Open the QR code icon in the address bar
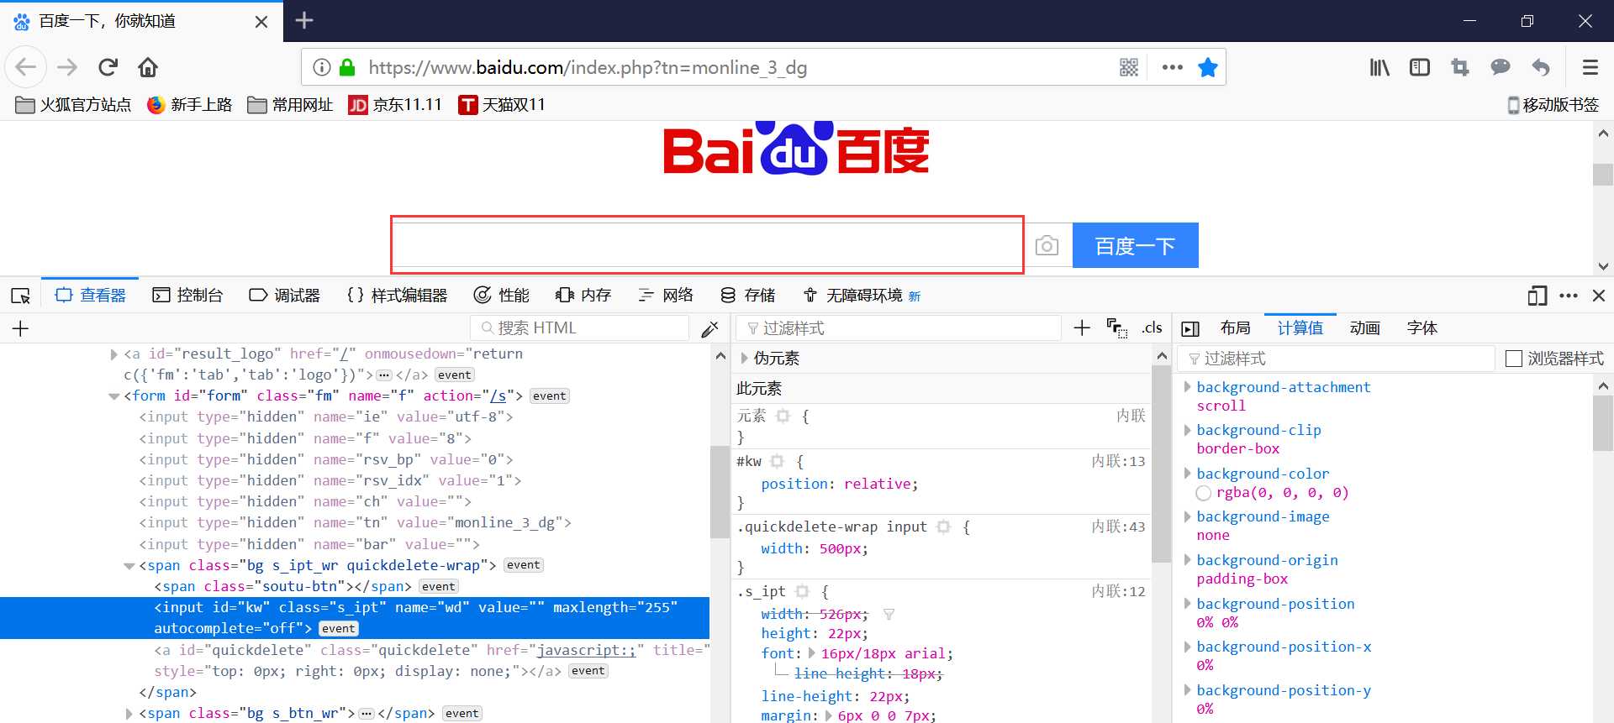The height and width of the screenshot is (723, 1614). coord(1129,67)
